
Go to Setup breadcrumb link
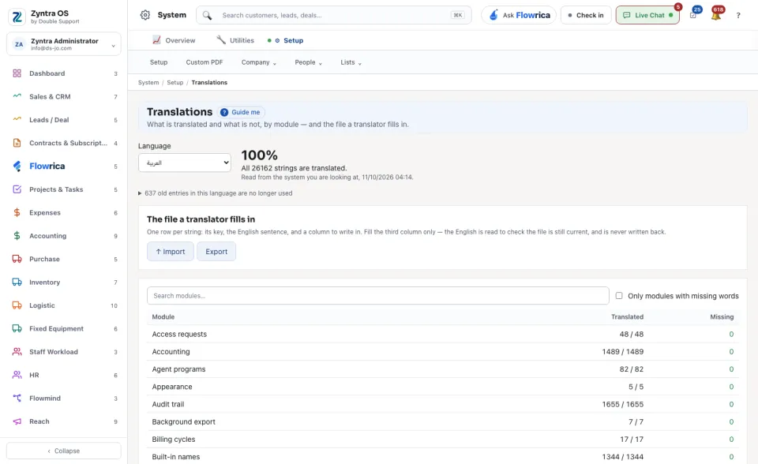(175, 83)
